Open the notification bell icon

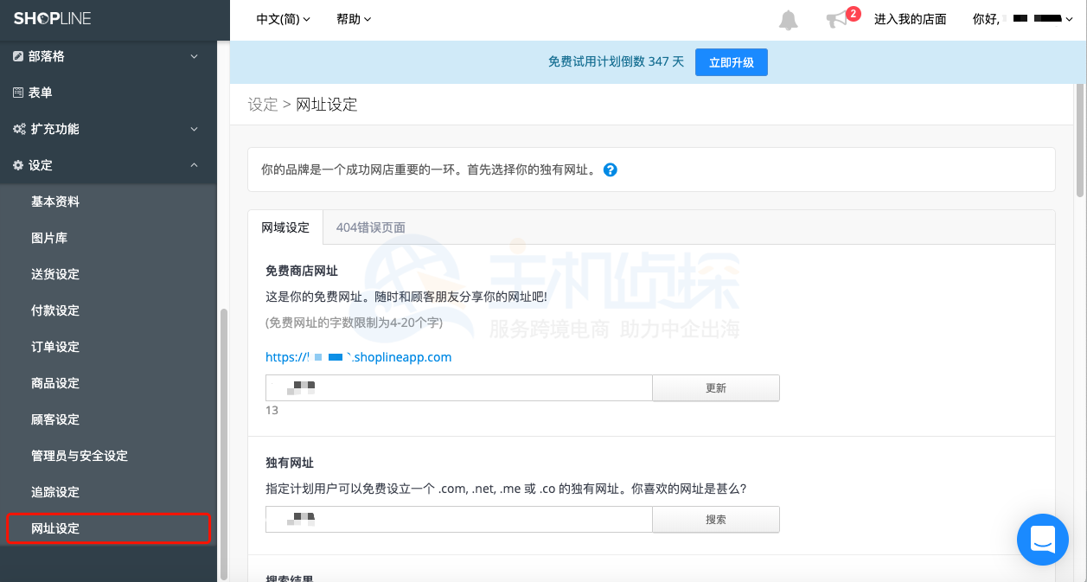click(788, 19)
